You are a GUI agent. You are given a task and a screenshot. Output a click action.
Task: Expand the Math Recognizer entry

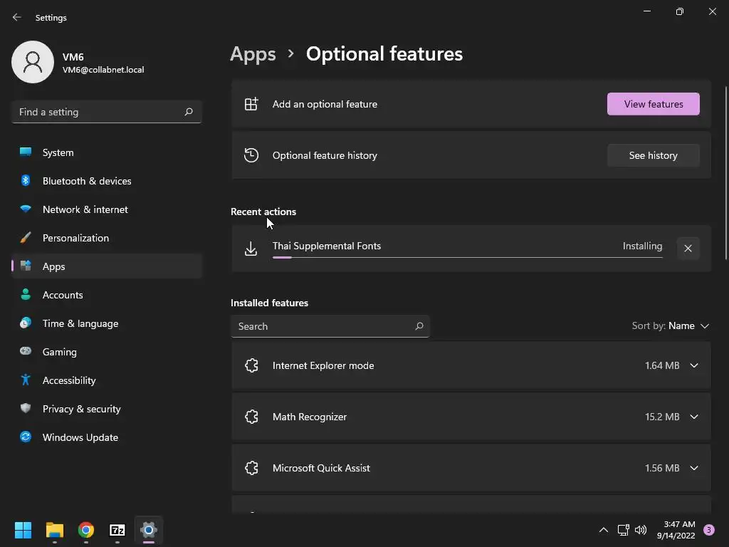694,417
